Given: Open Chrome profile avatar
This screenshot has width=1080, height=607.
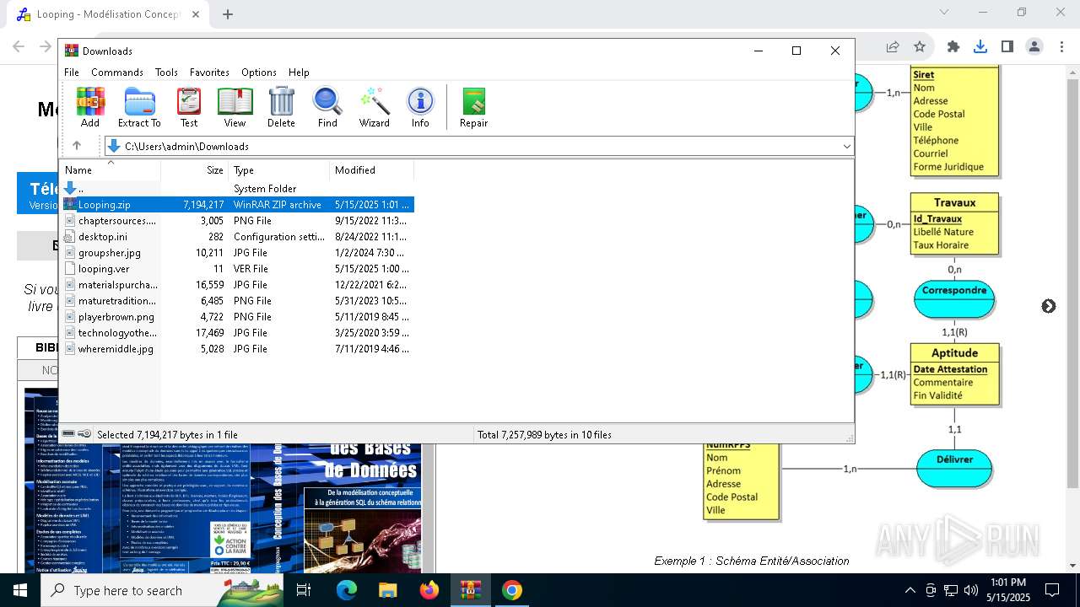Looking at the screenshot, I should pos(1034,47).
